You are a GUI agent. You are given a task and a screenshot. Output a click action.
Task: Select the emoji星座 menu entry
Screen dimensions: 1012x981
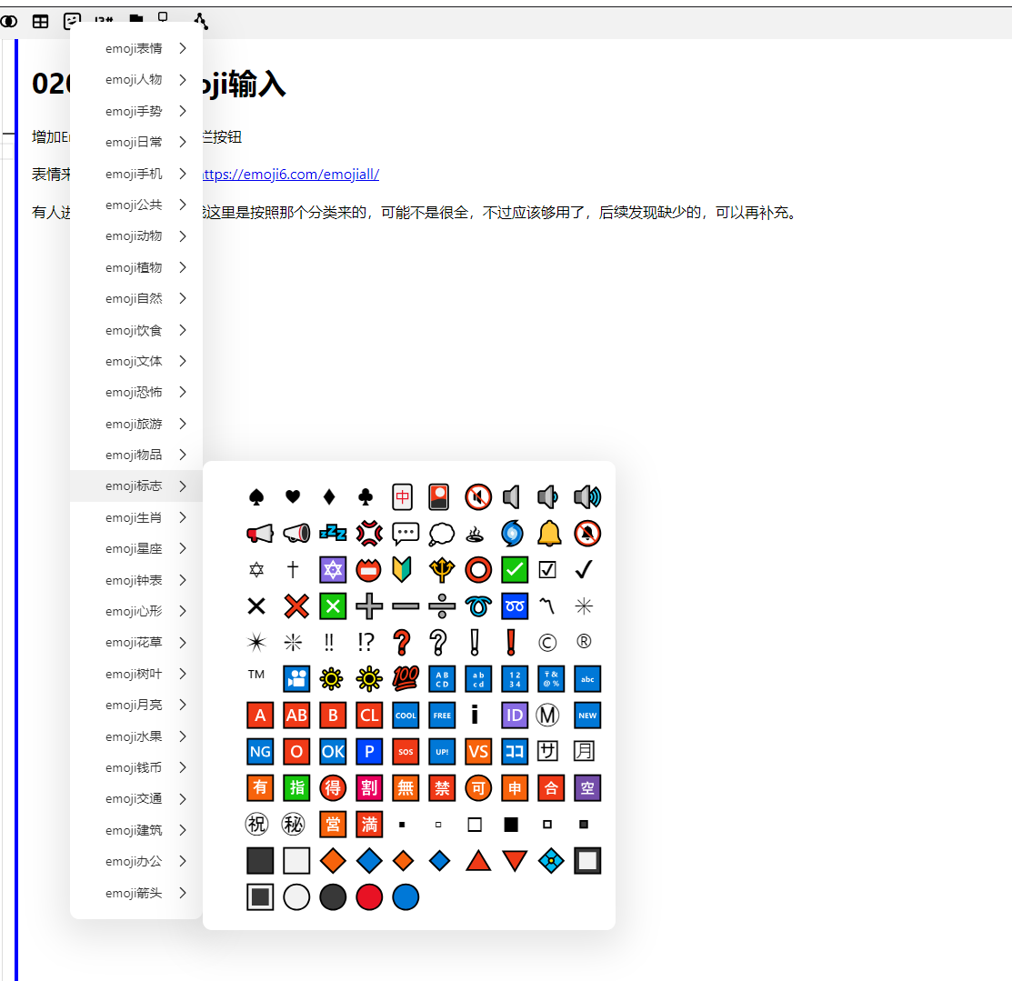(135, 548)
